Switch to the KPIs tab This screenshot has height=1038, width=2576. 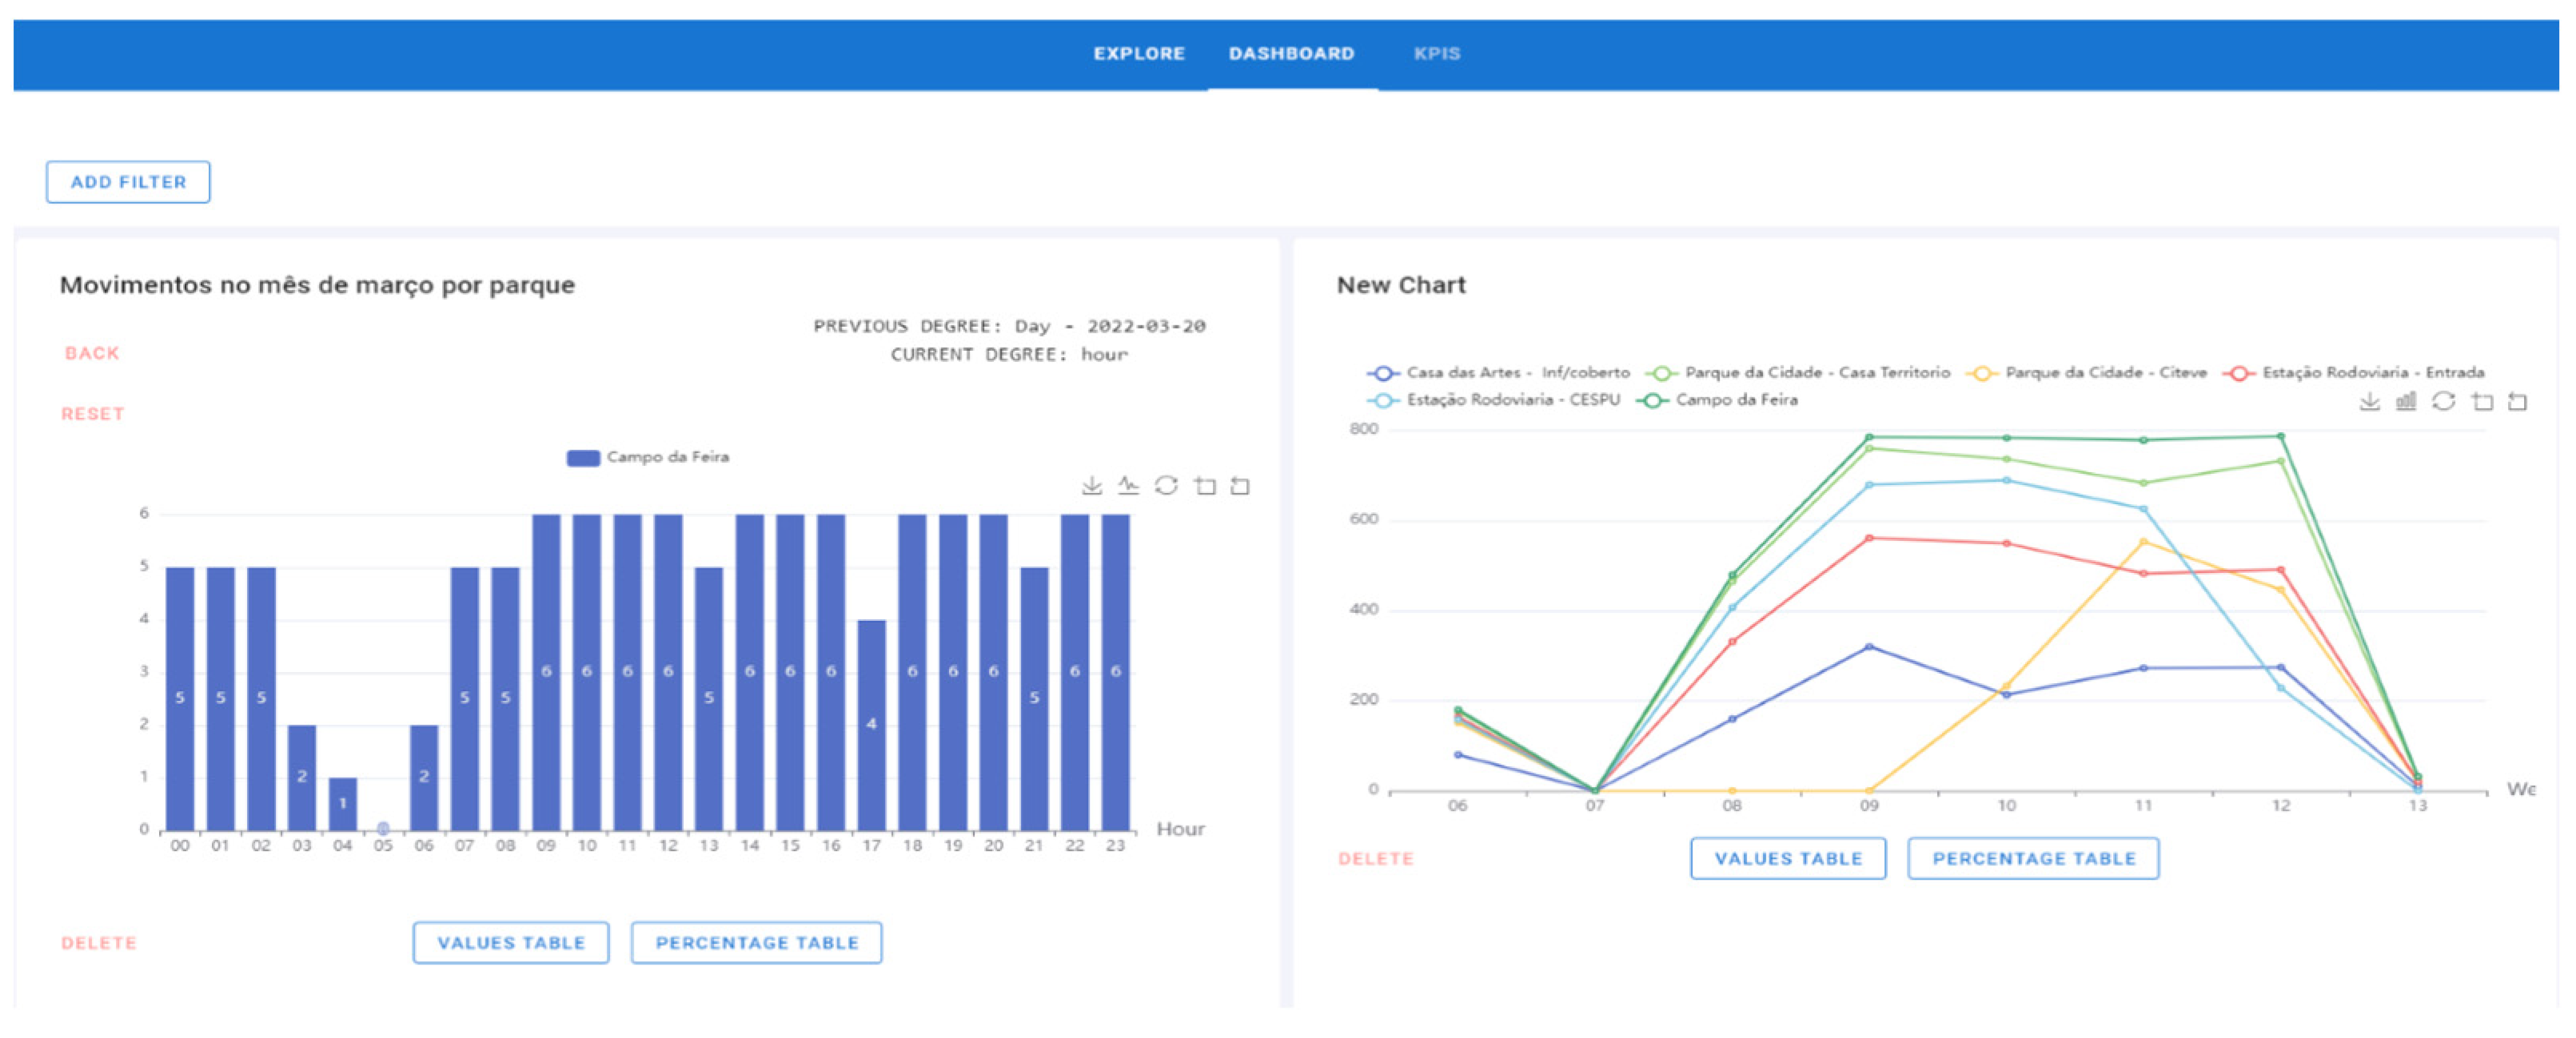[x=1436, y=54]
